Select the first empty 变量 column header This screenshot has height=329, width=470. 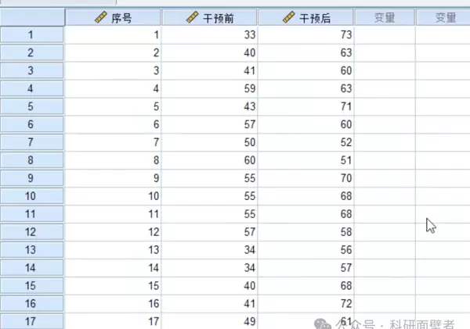coord(384,17)
